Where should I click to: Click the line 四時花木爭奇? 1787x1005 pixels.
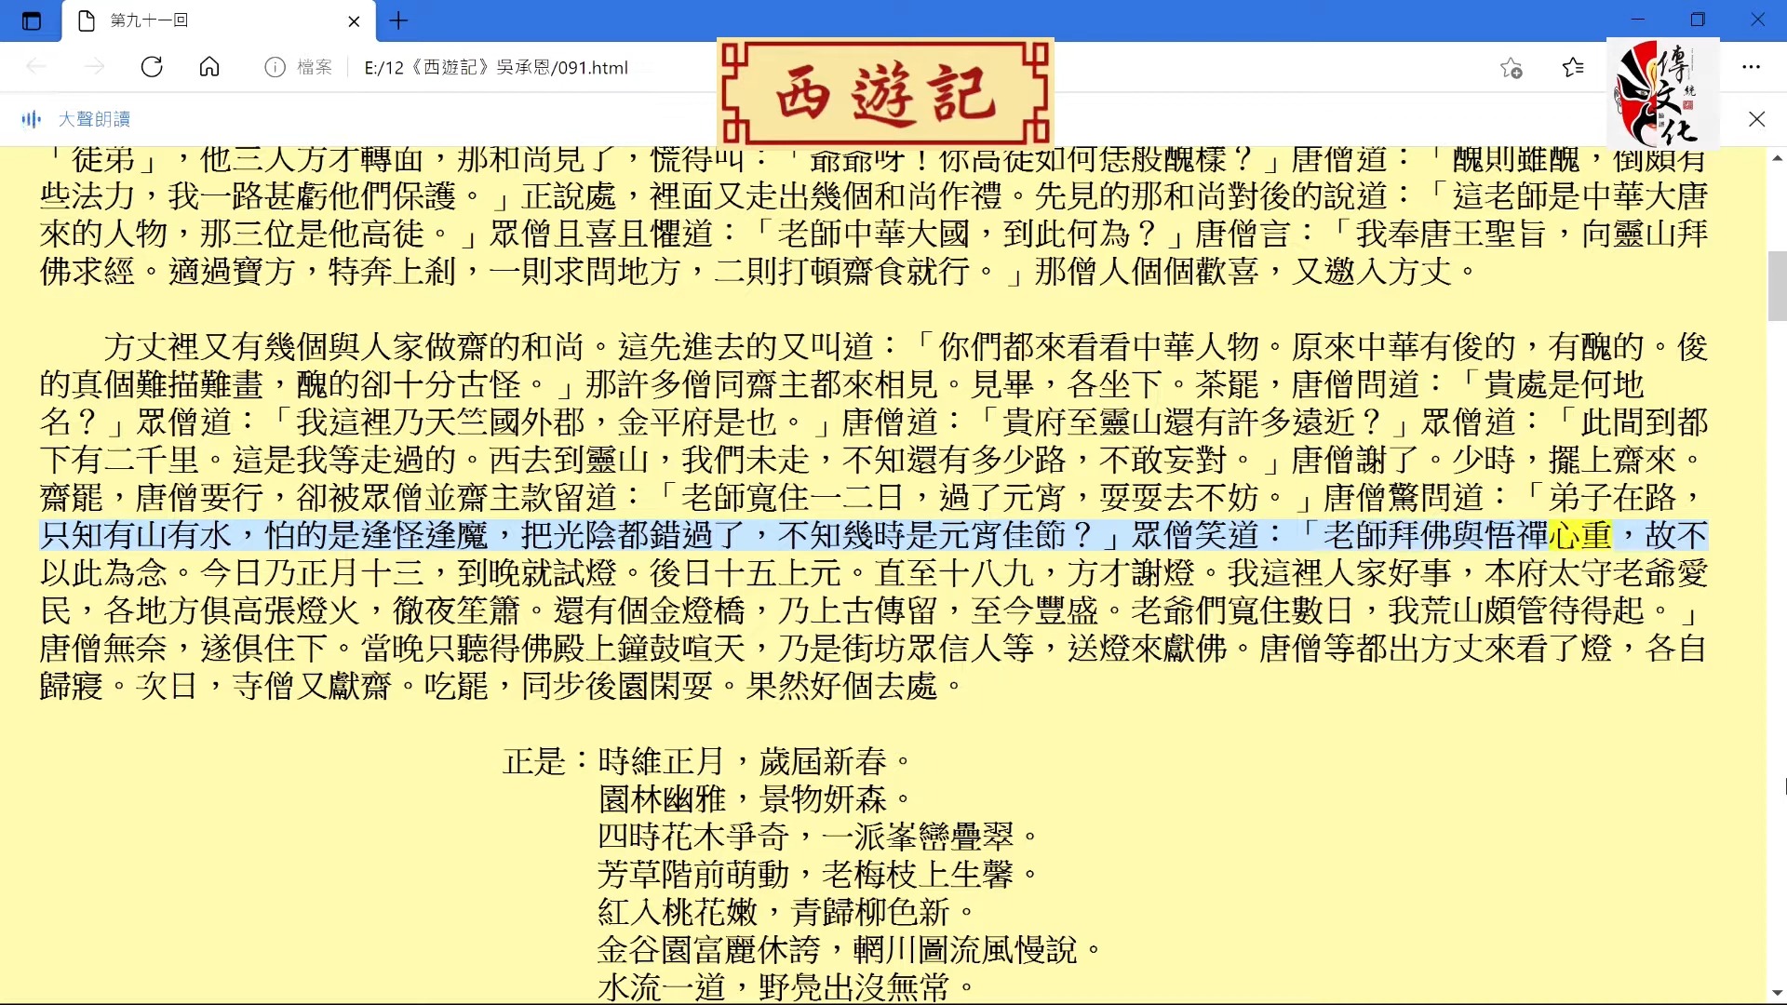[693, 837]
